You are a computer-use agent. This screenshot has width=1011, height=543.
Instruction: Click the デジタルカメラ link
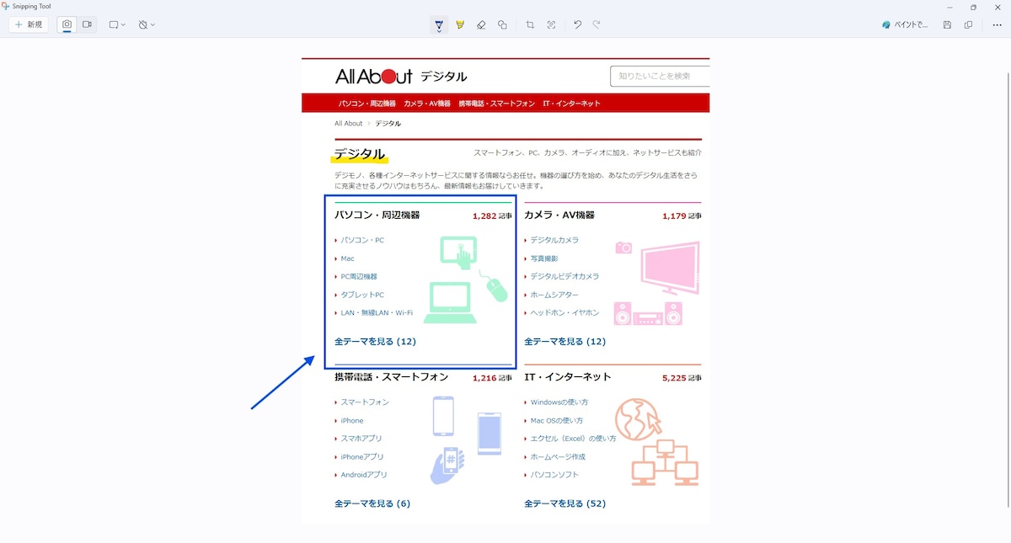[554, 240]
